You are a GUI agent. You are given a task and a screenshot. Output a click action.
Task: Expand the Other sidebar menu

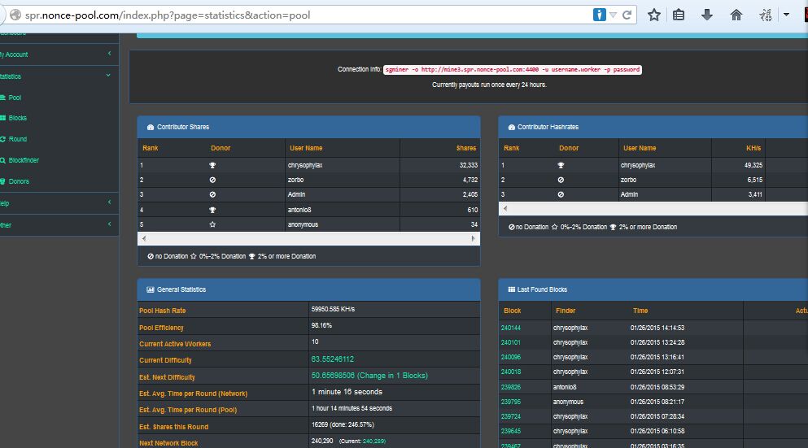[59, 224]
